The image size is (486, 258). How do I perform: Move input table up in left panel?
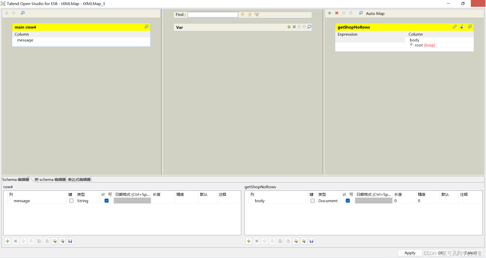click(x=7, y=13)
